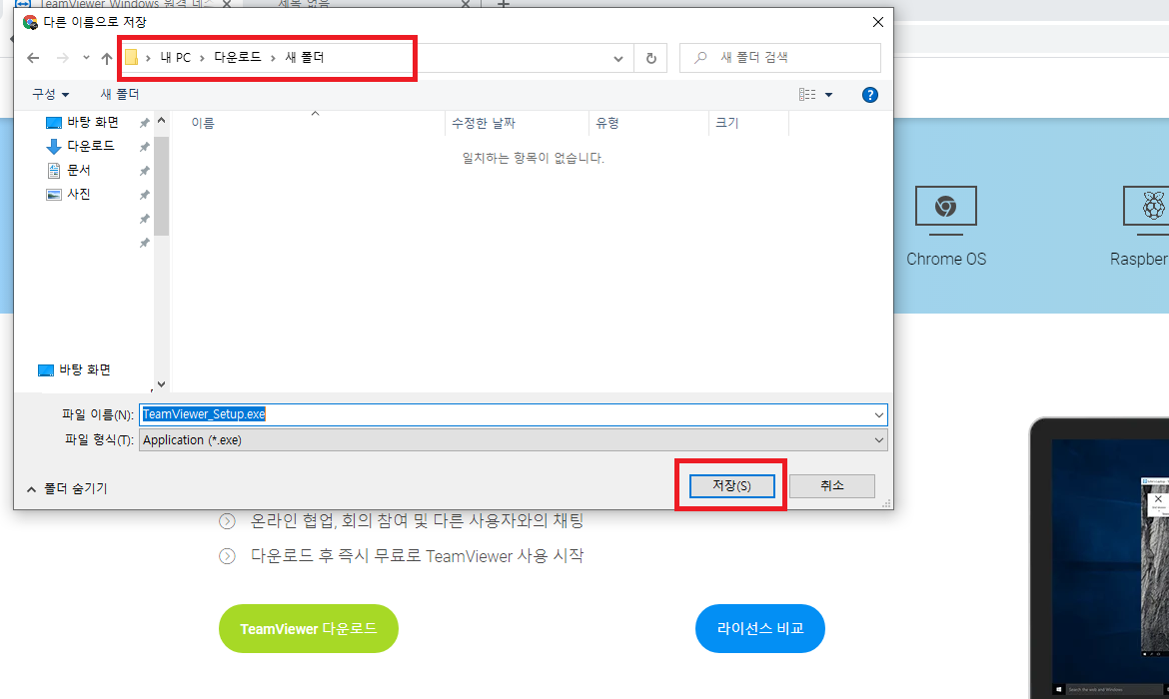Open the file name dropdown arrow
This screenshot has width=1169, height=699.
(x=879, y=415)
